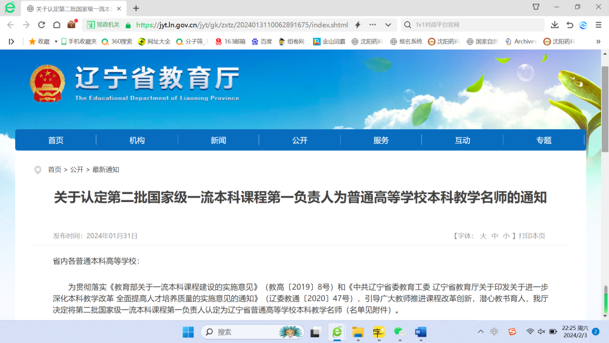Screen dimensions: 609x343
Task: Open the downloads arrow icon in toolbar
Action: pyautogui.click(x=555, y=25)
